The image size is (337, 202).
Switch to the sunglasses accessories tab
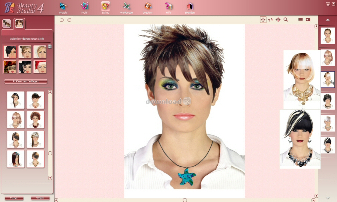click(x=6, y=23)
